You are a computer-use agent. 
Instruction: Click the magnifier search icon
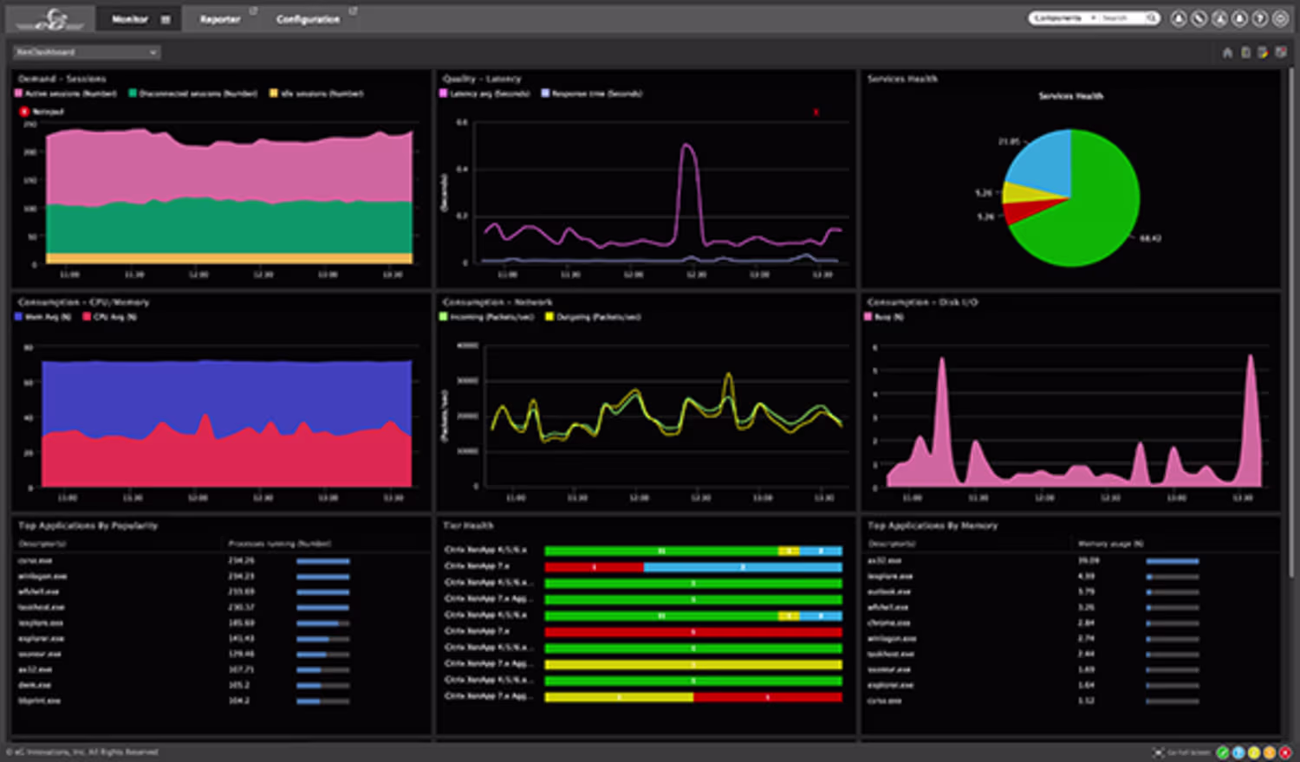pyautogui.click(x=1151, y=18)
